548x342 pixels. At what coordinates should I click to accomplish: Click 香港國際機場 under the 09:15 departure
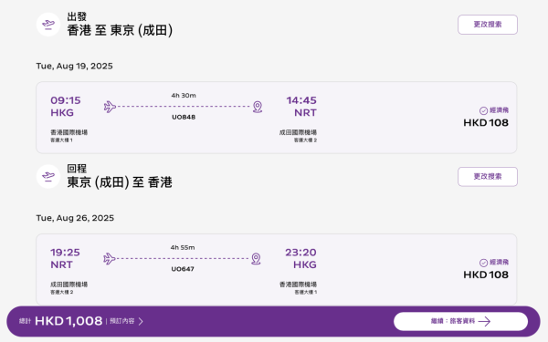(68, 132)
